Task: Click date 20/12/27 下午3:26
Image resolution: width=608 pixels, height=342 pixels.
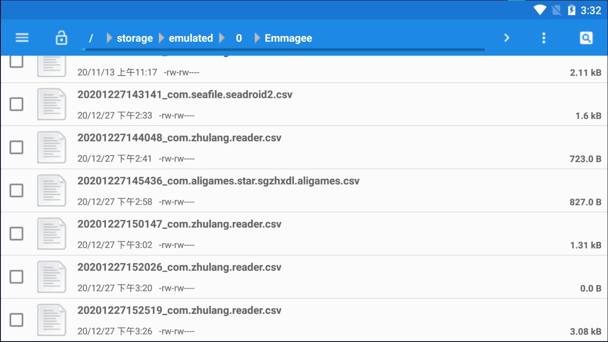Action: pos(115,331)
